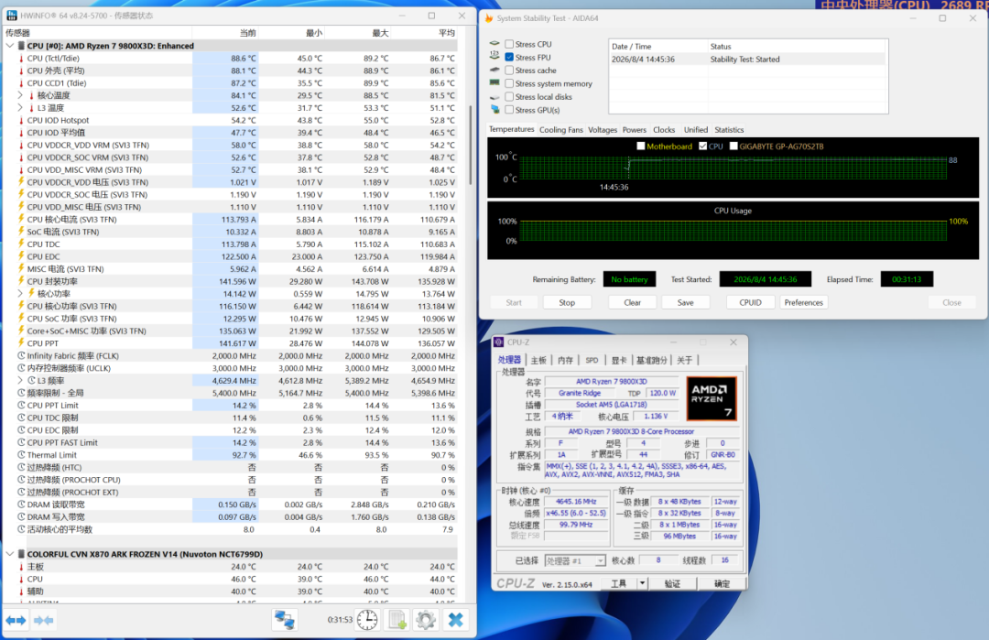The width and height of the screenshot is (989, 640).
Task: Switch to Cooling Fans tab
Action: [x=560, y=130]
